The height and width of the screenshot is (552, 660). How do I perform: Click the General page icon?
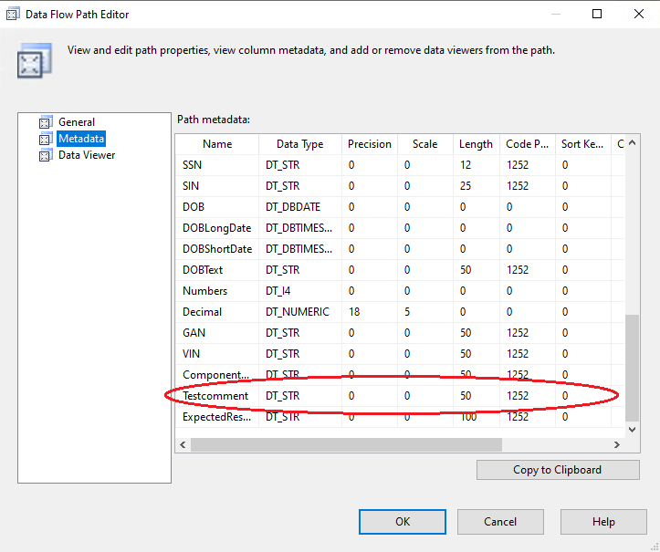click(x=45, y=122)
